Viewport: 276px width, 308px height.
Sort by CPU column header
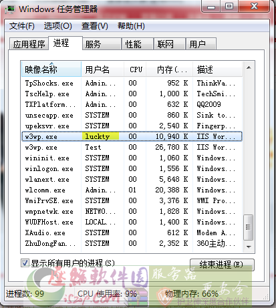136,69
